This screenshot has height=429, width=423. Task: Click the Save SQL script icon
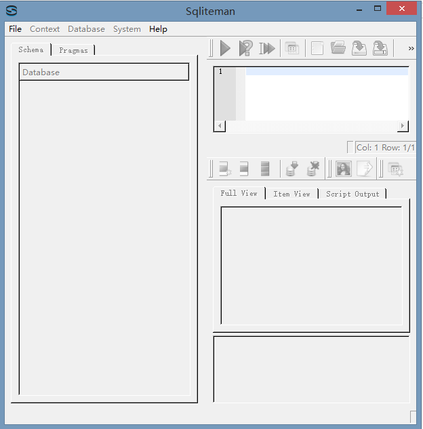click(359, 48)
